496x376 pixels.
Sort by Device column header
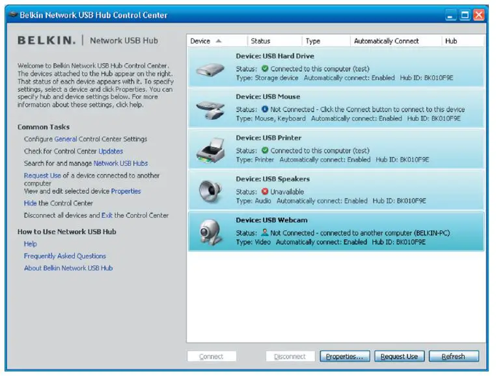point(217,41)
